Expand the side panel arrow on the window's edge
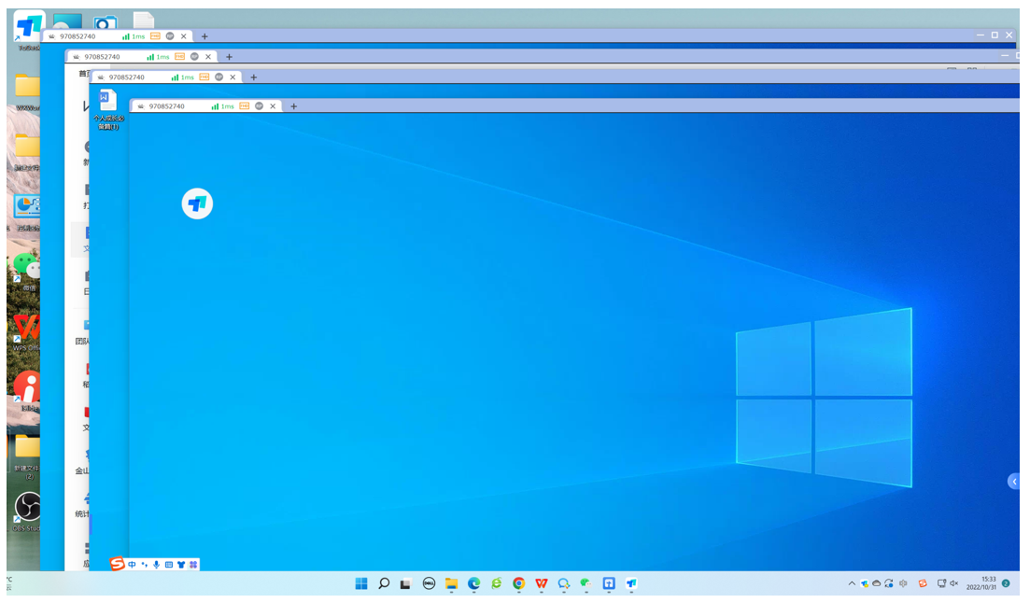Viewport: 1030px width, 603px height. pyautogui.click(x=1013, y=482)
